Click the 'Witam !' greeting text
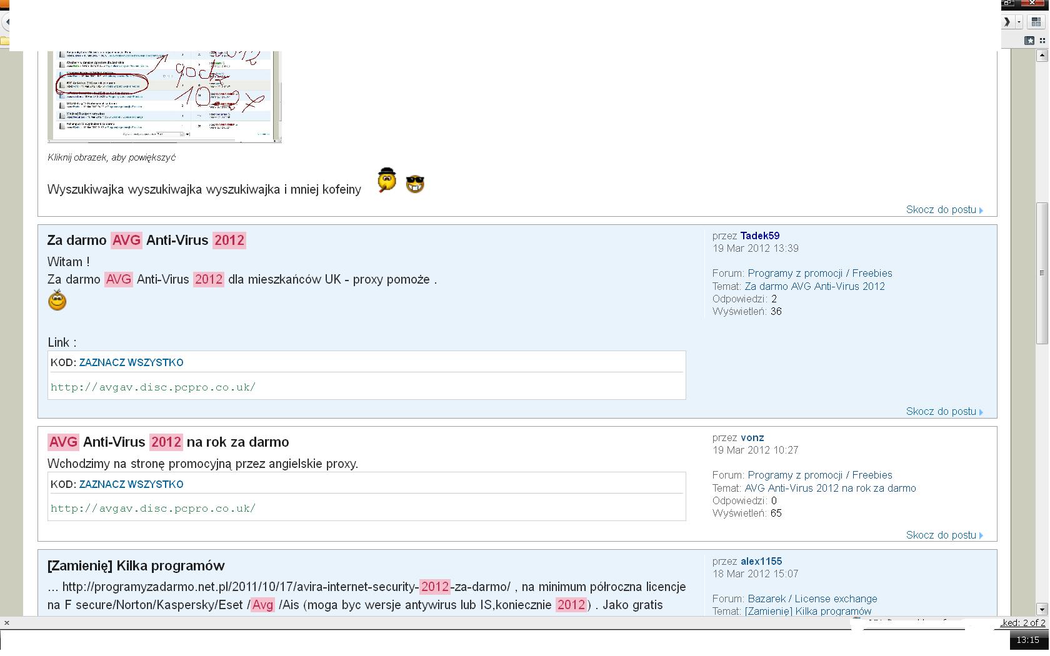Image resolution: width=1050 pixels, height=656 pixels. [69, 262]
